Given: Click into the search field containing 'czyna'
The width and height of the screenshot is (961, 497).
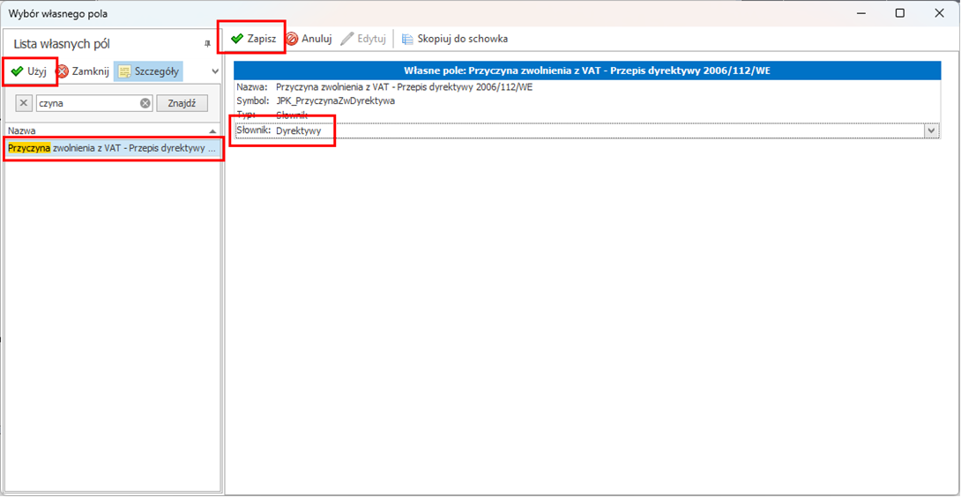Looking at the screenshot, I should [x=86, y=103].
